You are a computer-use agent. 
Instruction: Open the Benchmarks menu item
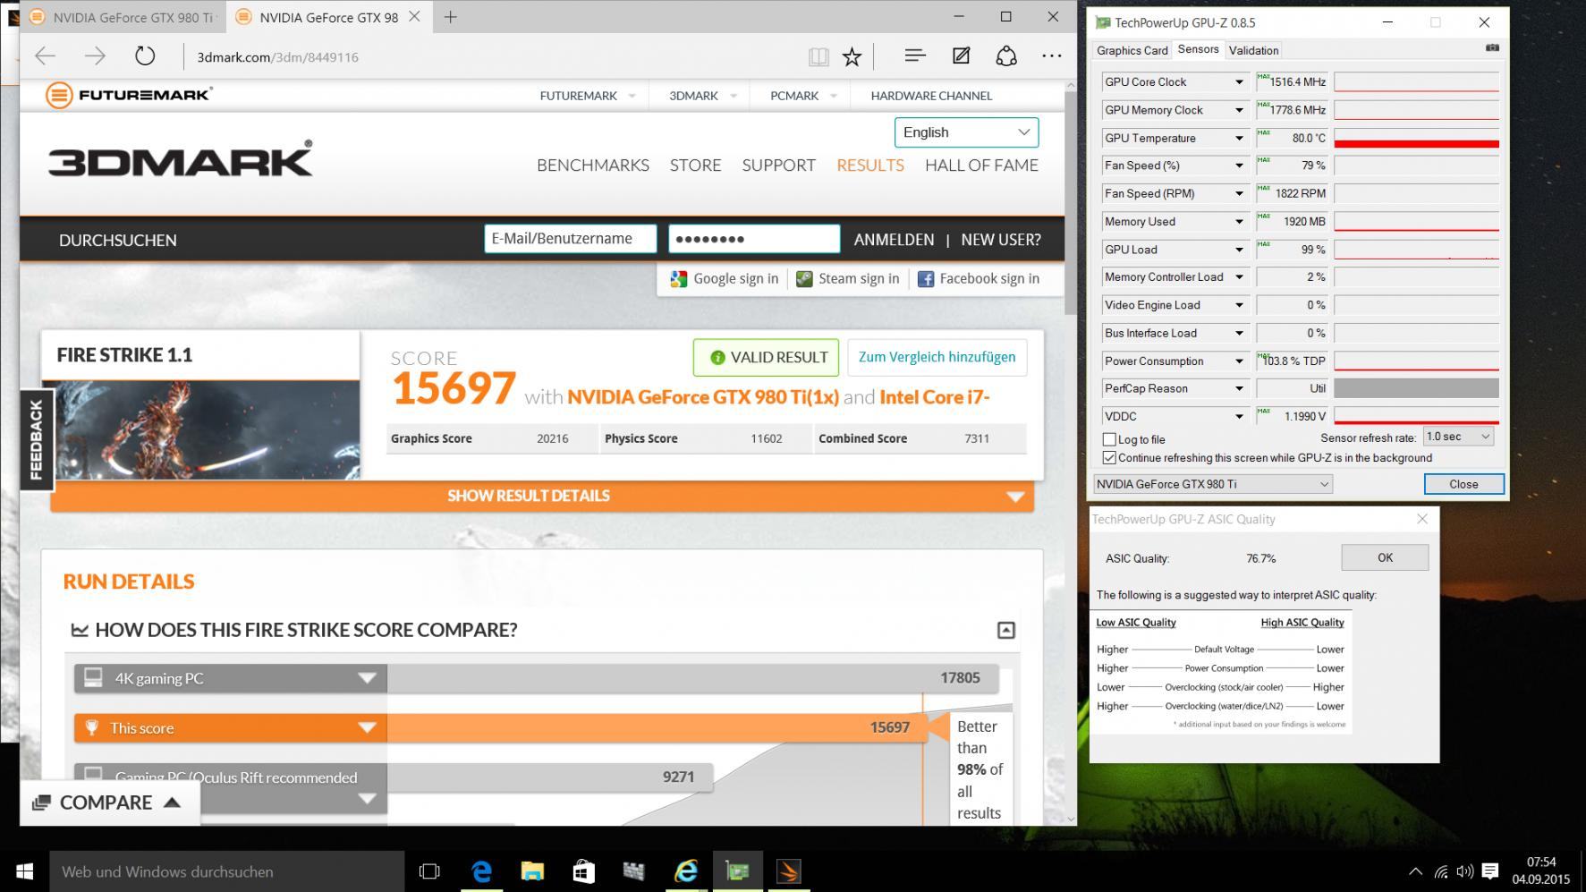tap(592, 165)
